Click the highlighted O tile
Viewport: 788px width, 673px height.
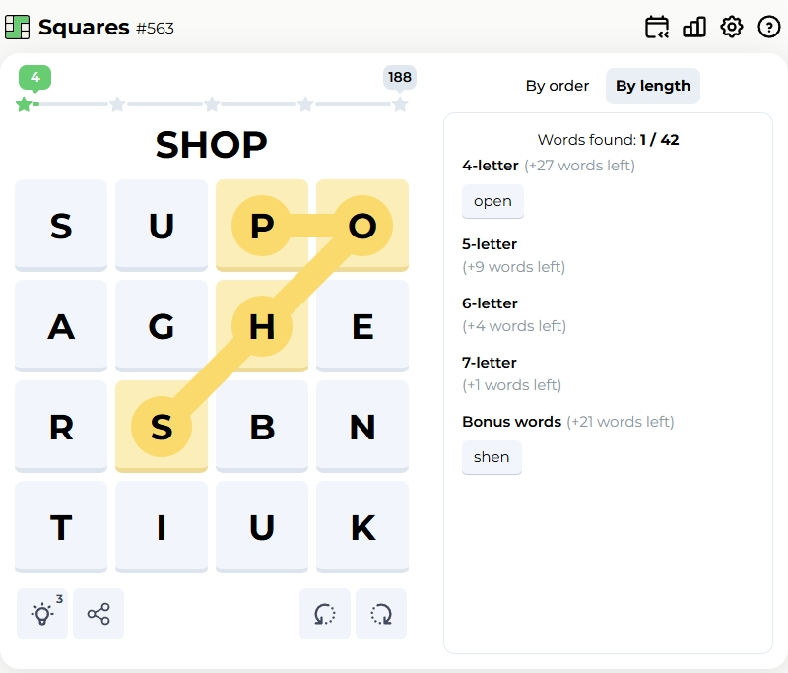[x=362, y=226]
